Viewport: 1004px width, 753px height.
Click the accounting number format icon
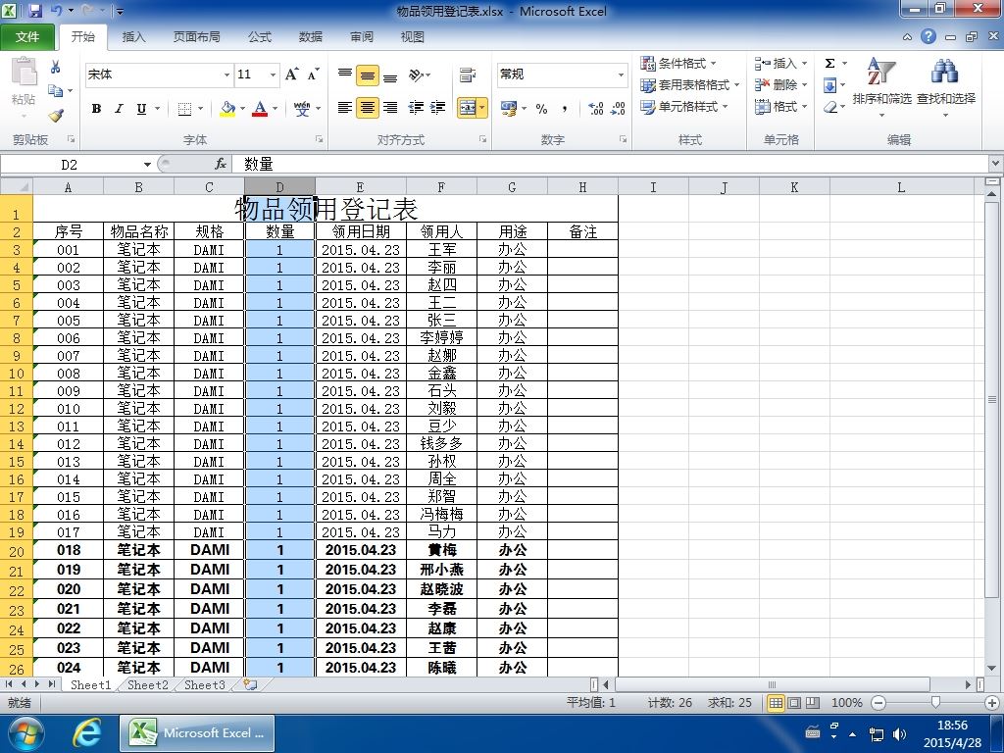click(x=509, y=108)
